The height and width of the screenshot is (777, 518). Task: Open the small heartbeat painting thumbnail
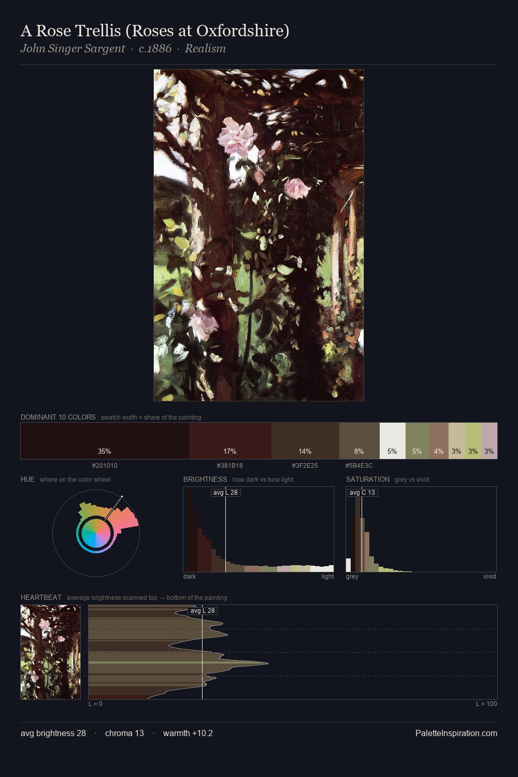click(x=50, y=652)
